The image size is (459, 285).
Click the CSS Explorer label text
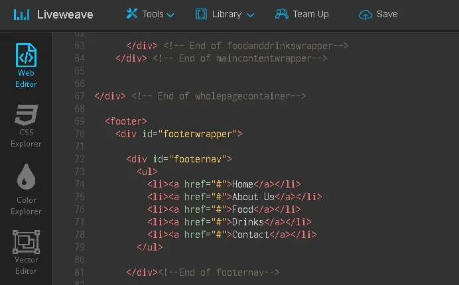tap(26, 138)
